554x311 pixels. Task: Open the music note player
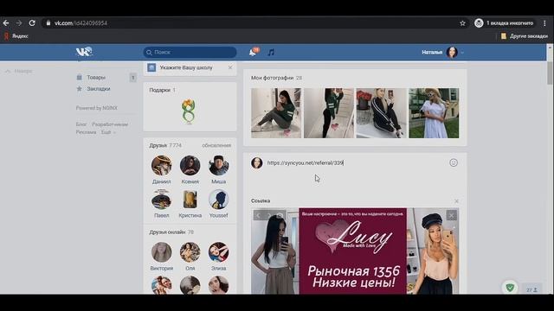271,52
